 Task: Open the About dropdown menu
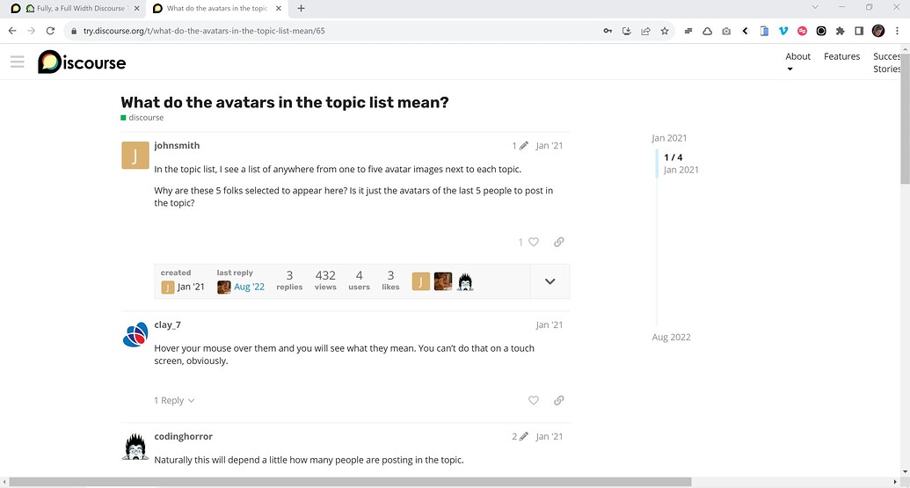click(x=797, y=62)
